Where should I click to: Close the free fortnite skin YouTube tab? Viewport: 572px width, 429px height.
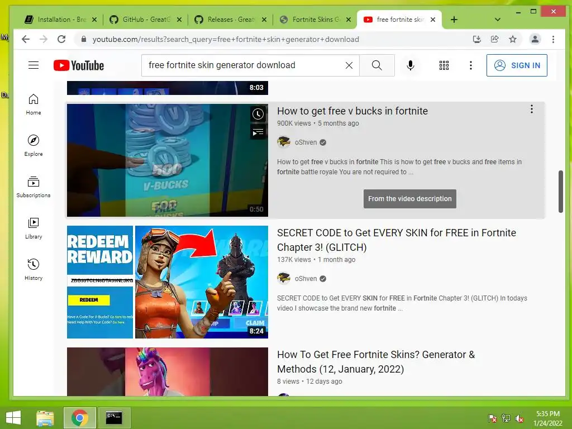433,20
